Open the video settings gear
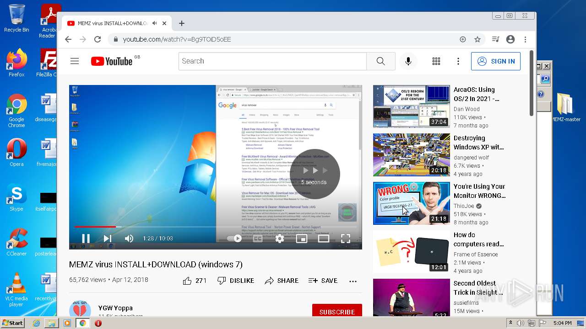 280,239
